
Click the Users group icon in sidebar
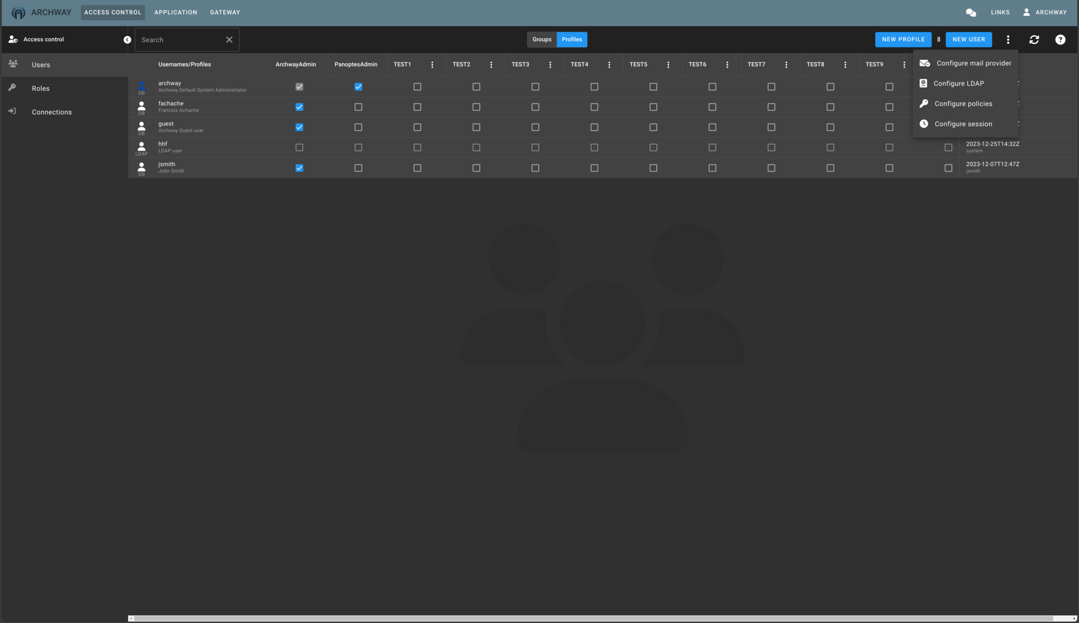[x=13, y=64]
